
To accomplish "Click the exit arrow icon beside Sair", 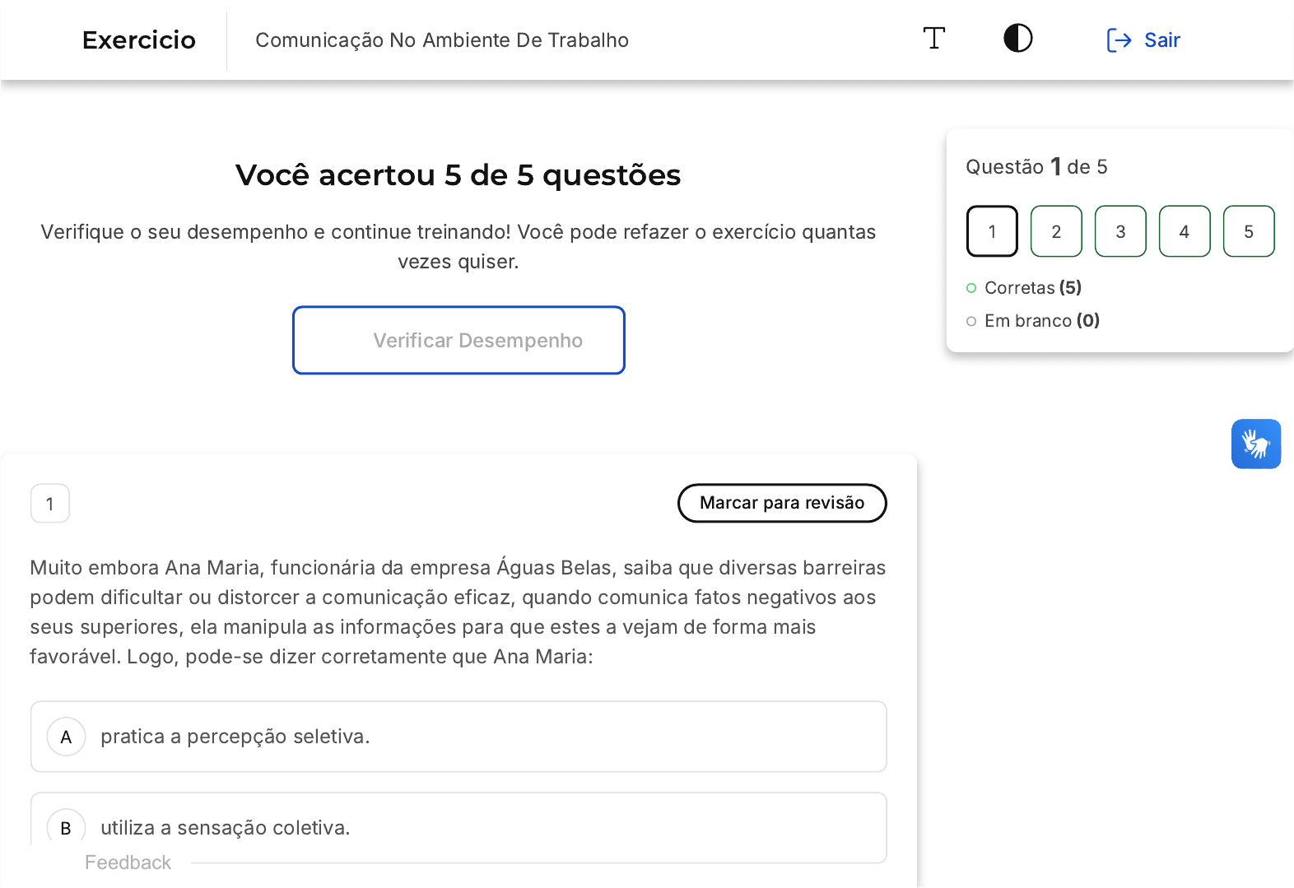I will coord(1119,40).
